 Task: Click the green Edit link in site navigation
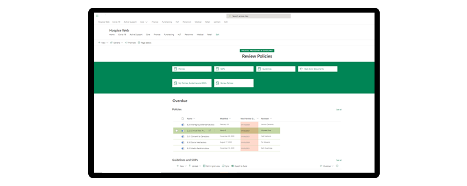pos(218,34)
